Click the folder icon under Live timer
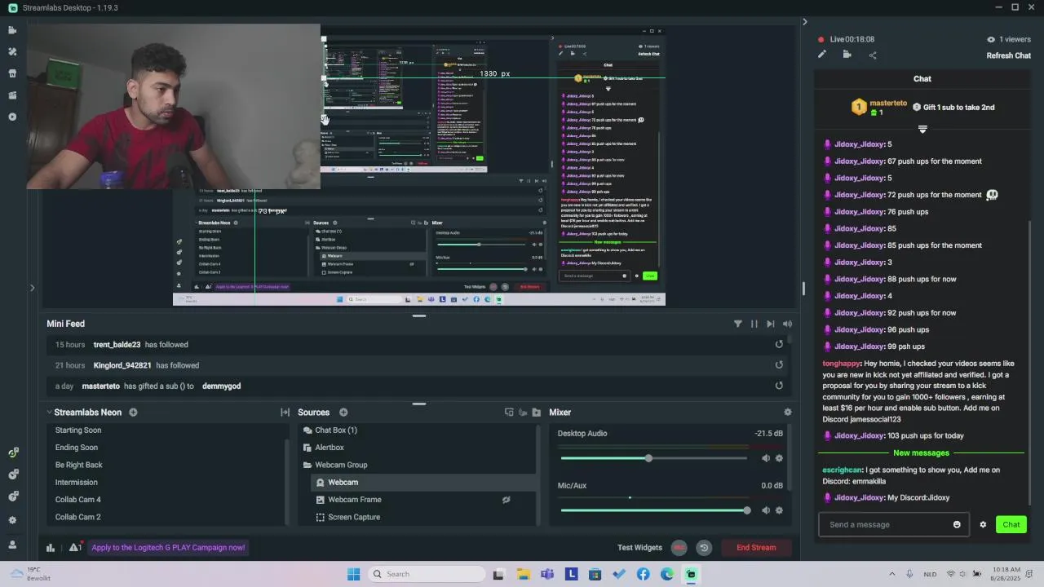 (847, 55)
